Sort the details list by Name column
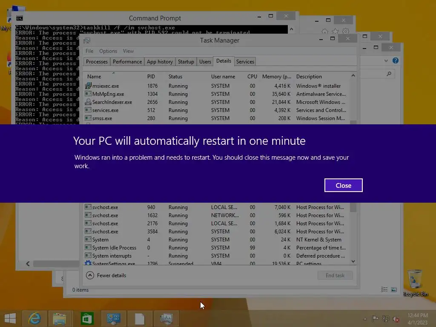 point(94,77)
